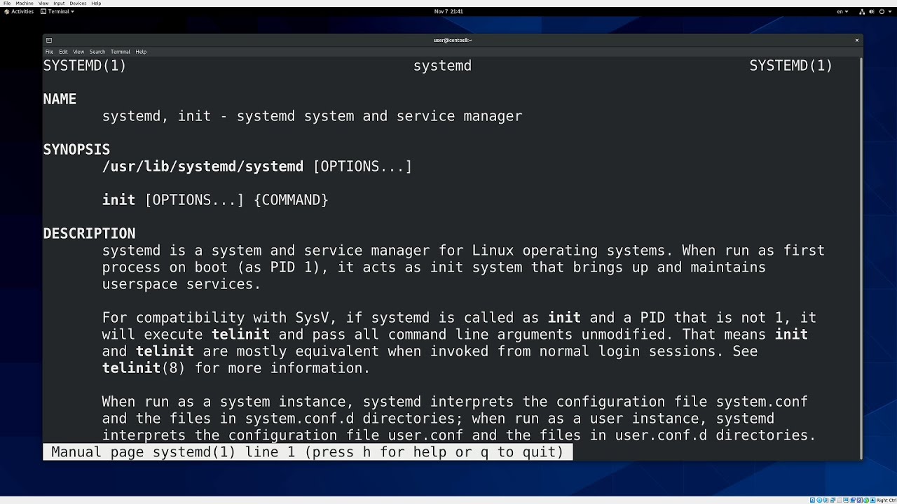
Task: Click the terminal's vertical scrollbar
Action: click(x=860, y=258)
